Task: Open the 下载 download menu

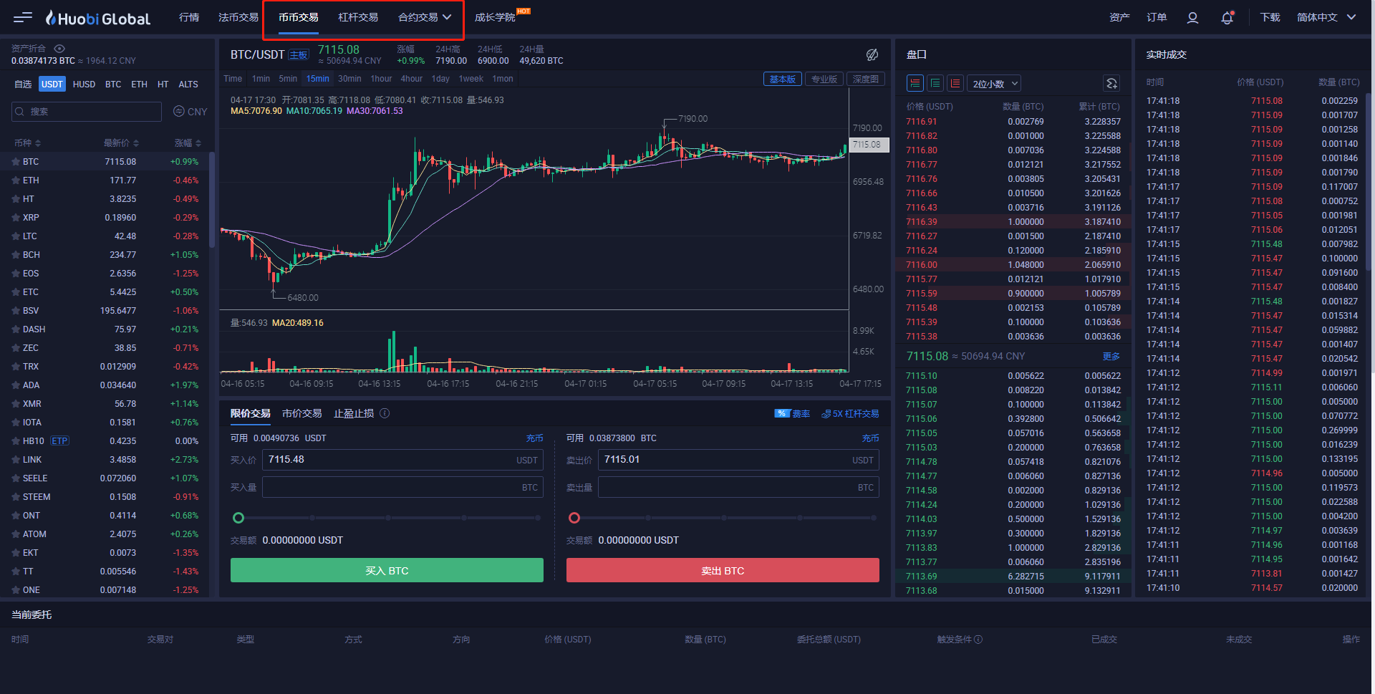Action: coord(1270,17)
